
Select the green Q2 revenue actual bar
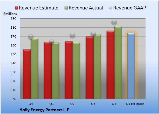click(x=76, y=71)
